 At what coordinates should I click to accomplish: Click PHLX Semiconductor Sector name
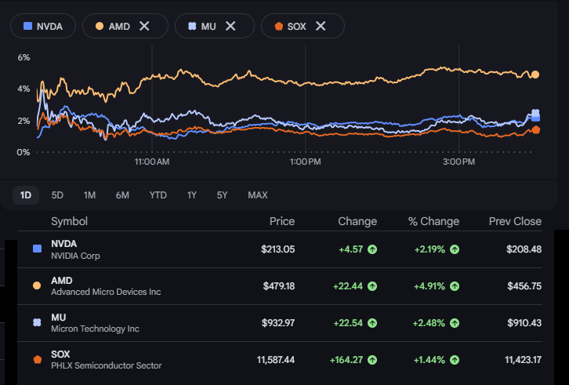click(x=107, y=365)
